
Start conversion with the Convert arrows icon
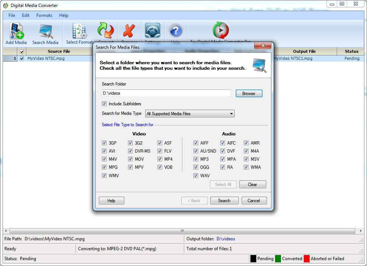[106, 30]
